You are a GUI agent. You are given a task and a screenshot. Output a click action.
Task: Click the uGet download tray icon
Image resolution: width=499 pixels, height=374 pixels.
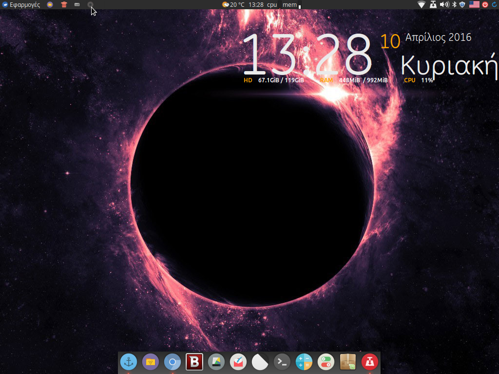[x=433, y=4]
